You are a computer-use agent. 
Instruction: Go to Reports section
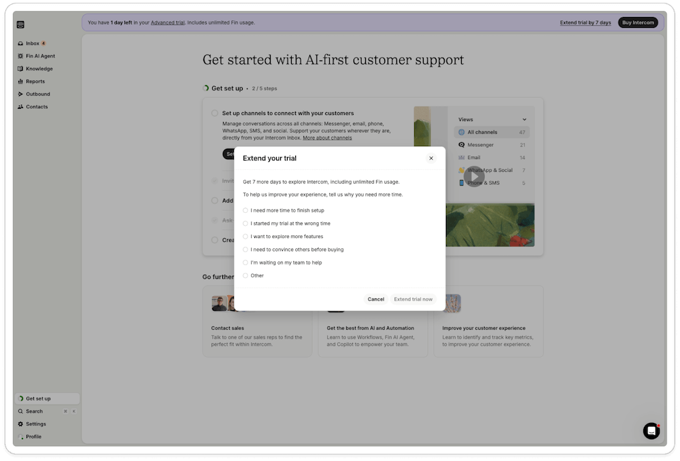pos(46,81)
